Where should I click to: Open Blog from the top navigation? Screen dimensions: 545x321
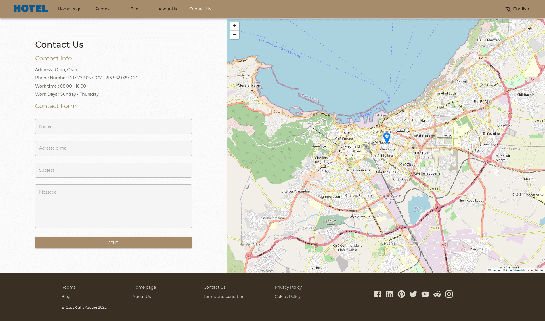pos(135,9)
